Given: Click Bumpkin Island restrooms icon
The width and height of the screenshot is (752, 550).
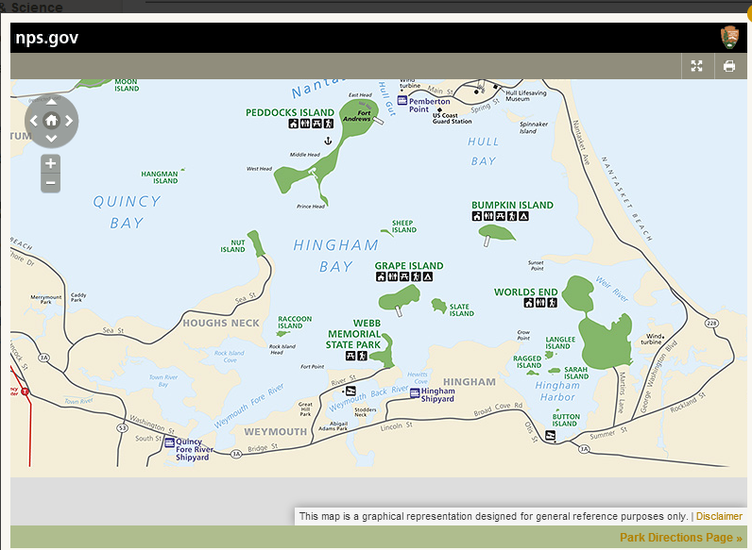Looking at the screenshot, I should pyautogui.click(x=488, y=216).
